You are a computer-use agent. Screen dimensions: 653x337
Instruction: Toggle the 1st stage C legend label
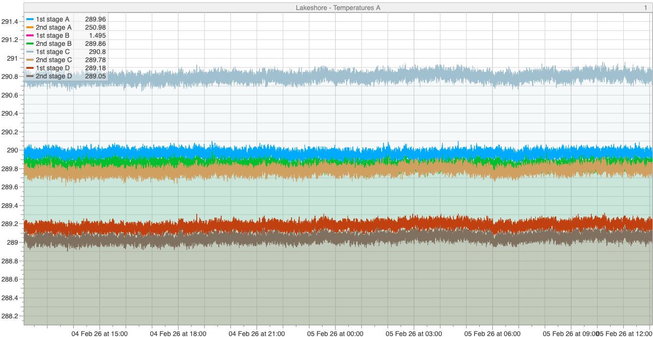pos(53,52)
